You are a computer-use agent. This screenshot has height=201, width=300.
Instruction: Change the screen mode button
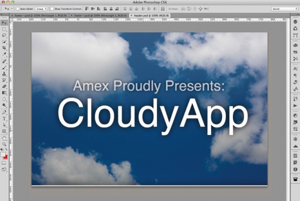(4, 170)
